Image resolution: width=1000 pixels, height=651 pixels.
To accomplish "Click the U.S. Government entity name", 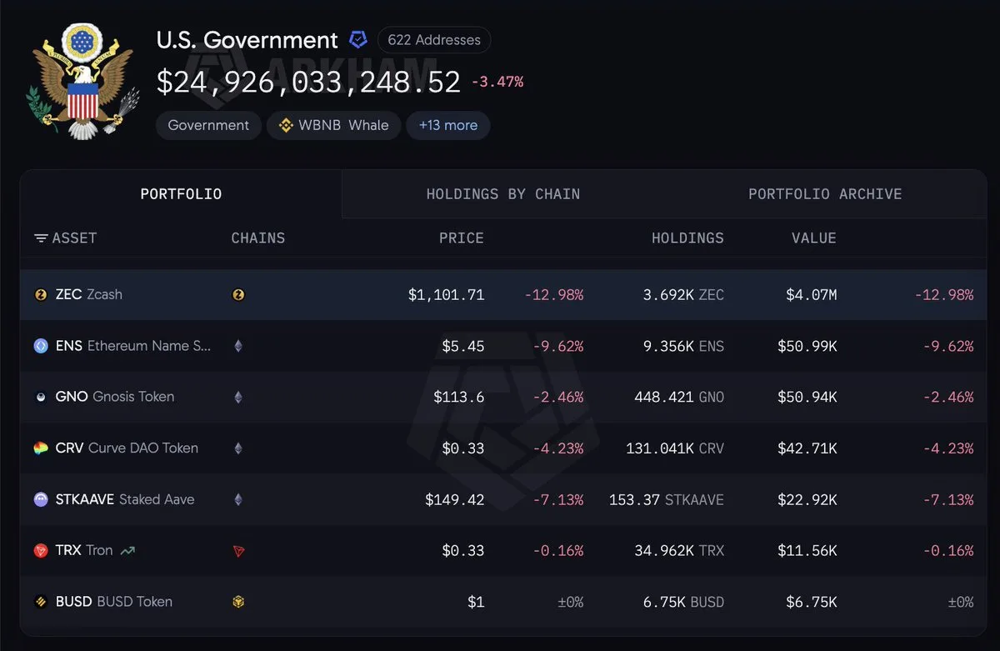I will click(247, 40).
